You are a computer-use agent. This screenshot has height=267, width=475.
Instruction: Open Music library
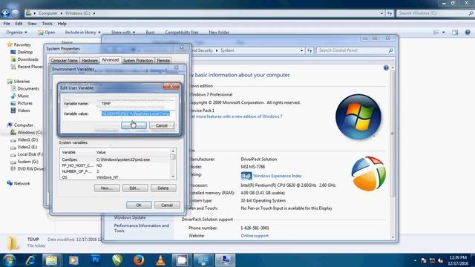point(23,96)
